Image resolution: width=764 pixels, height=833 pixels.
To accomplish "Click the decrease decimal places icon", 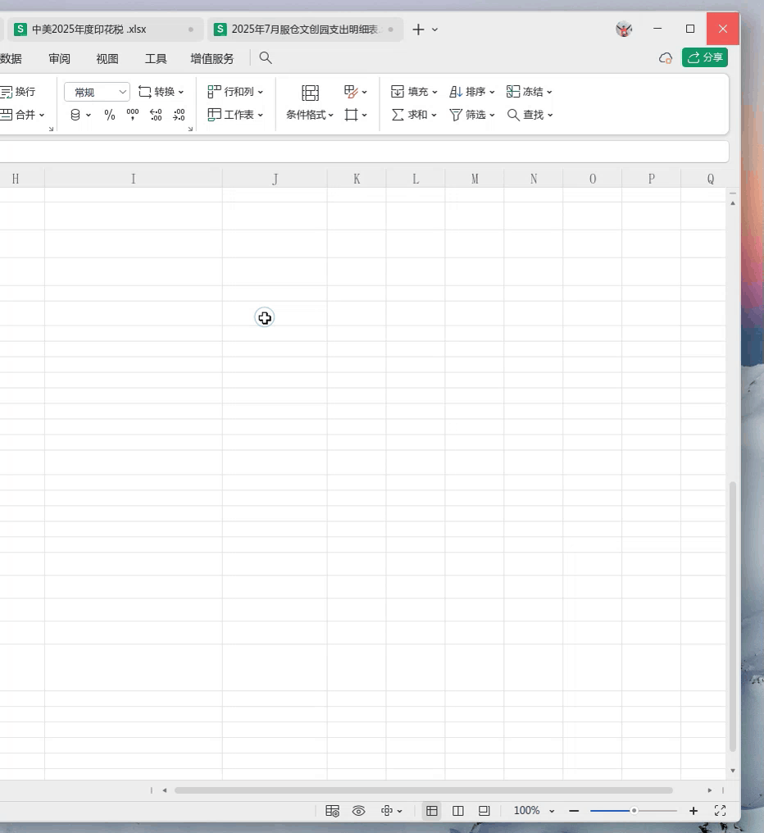I will [x=179, y=115].
